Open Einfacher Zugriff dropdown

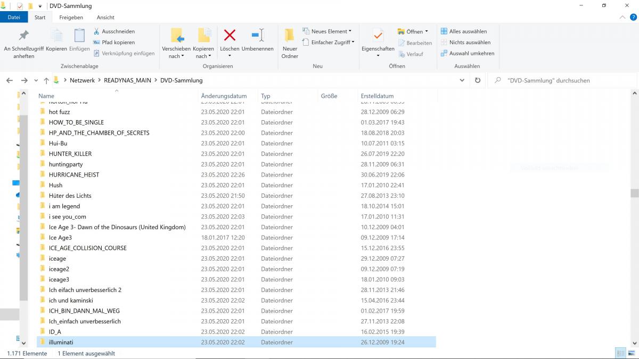click(x=328, y=43)
